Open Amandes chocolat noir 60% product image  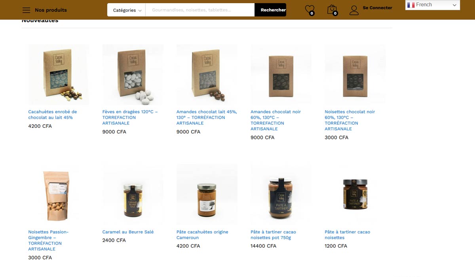(281, 74)
